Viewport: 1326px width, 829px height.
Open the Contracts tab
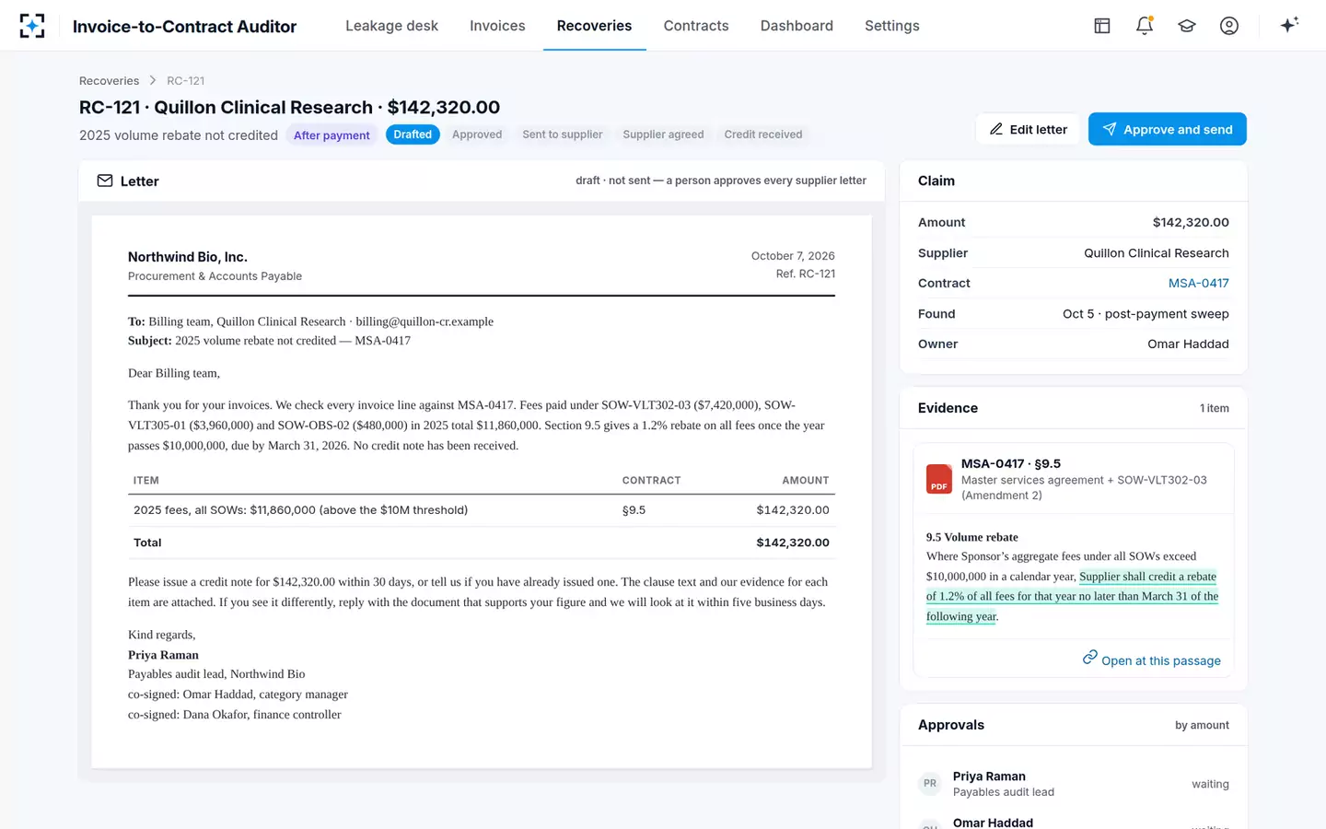[x=696, y=26]
